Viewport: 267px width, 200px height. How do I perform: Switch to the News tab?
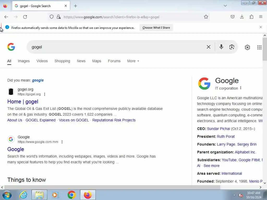[81, 61]
